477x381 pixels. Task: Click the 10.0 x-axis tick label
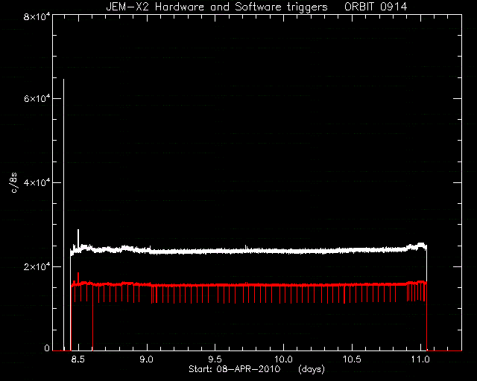tap(283, 359)
